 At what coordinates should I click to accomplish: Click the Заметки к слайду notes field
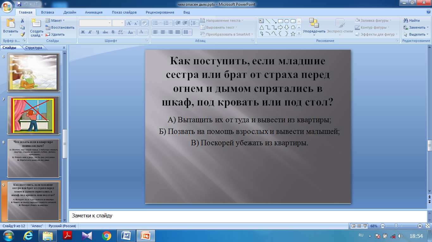point(247,216)
